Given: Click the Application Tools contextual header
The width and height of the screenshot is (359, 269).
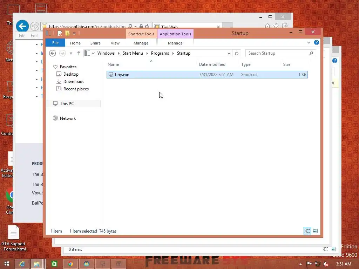Looking at the screenshot, I should 175,34.
